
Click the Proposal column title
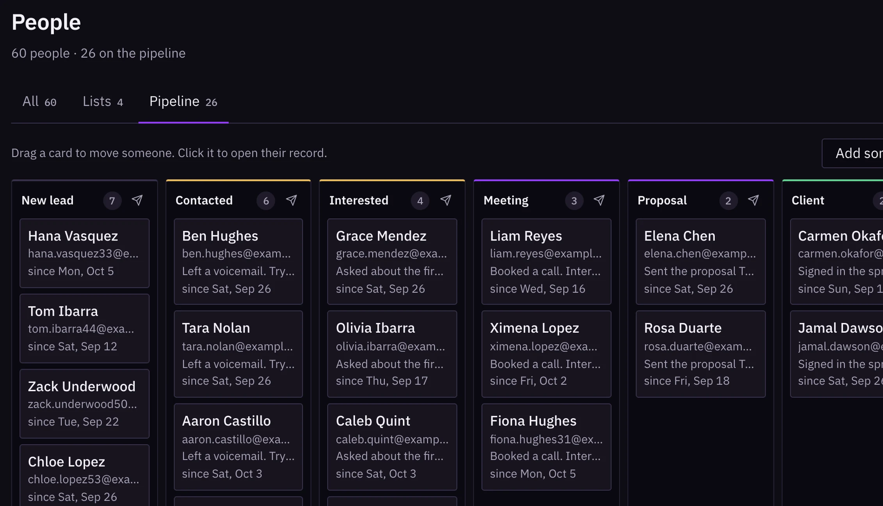[662, 200]
